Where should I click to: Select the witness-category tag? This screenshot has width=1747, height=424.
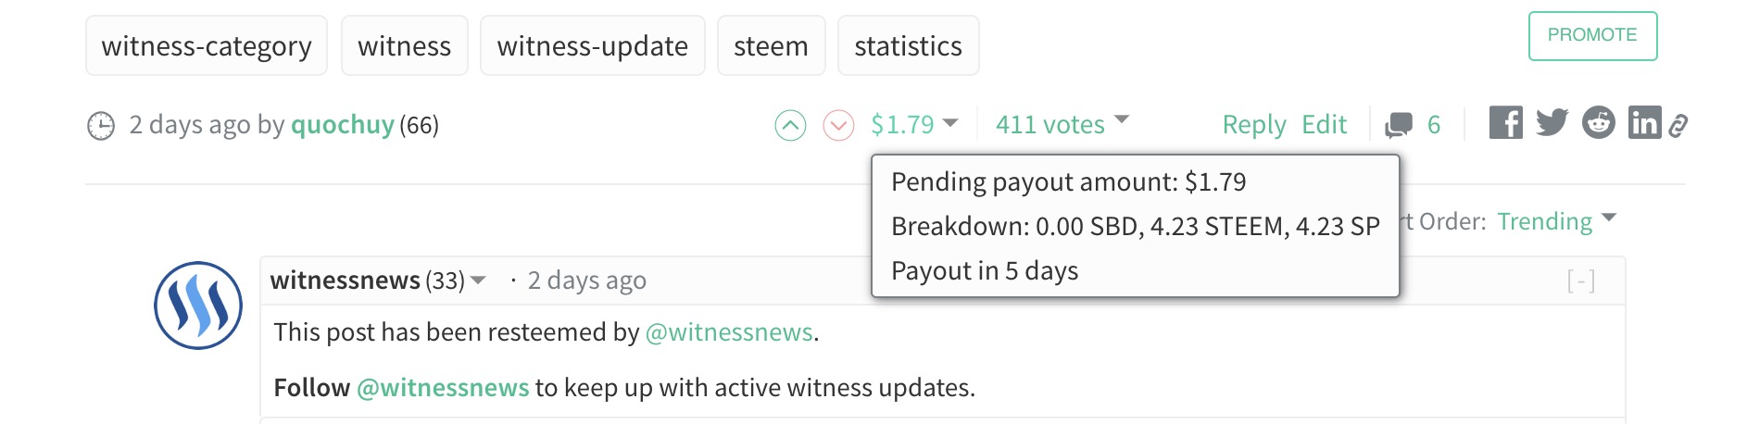click(207, 45)
